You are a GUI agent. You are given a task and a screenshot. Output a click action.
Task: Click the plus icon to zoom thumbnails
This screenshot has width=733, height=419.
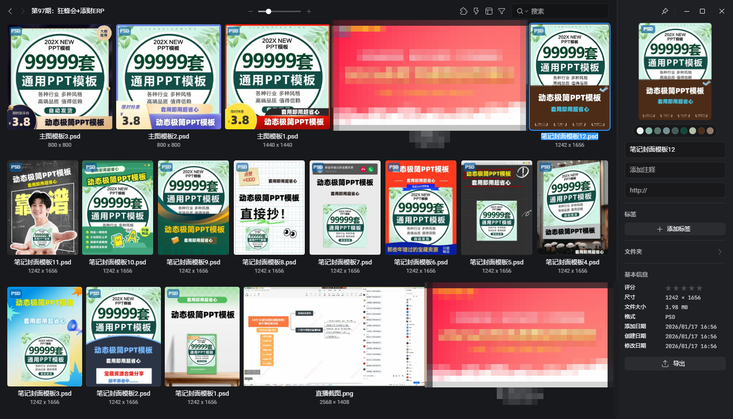309,11
